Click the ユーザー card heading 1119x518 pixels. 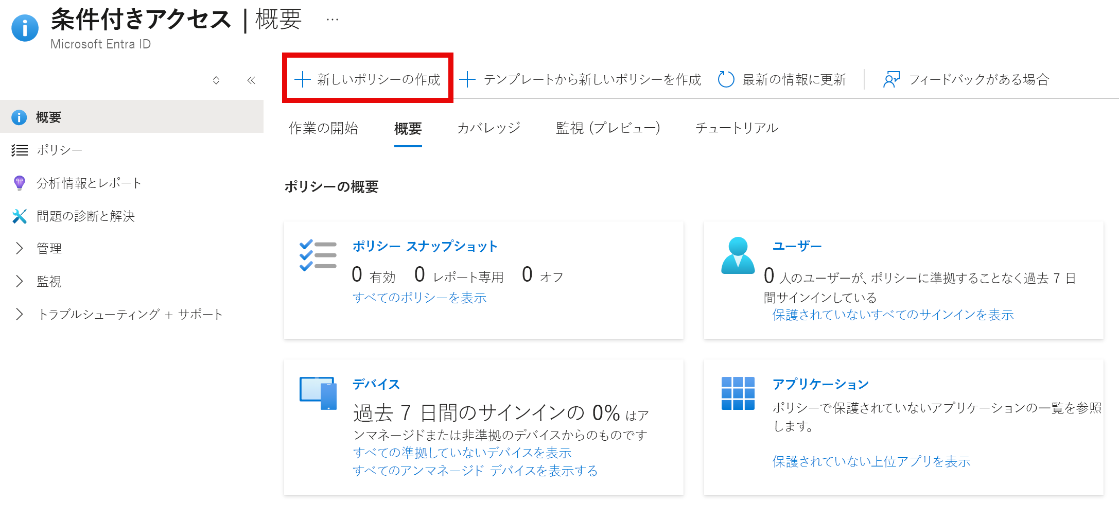(x=797, y=246)
